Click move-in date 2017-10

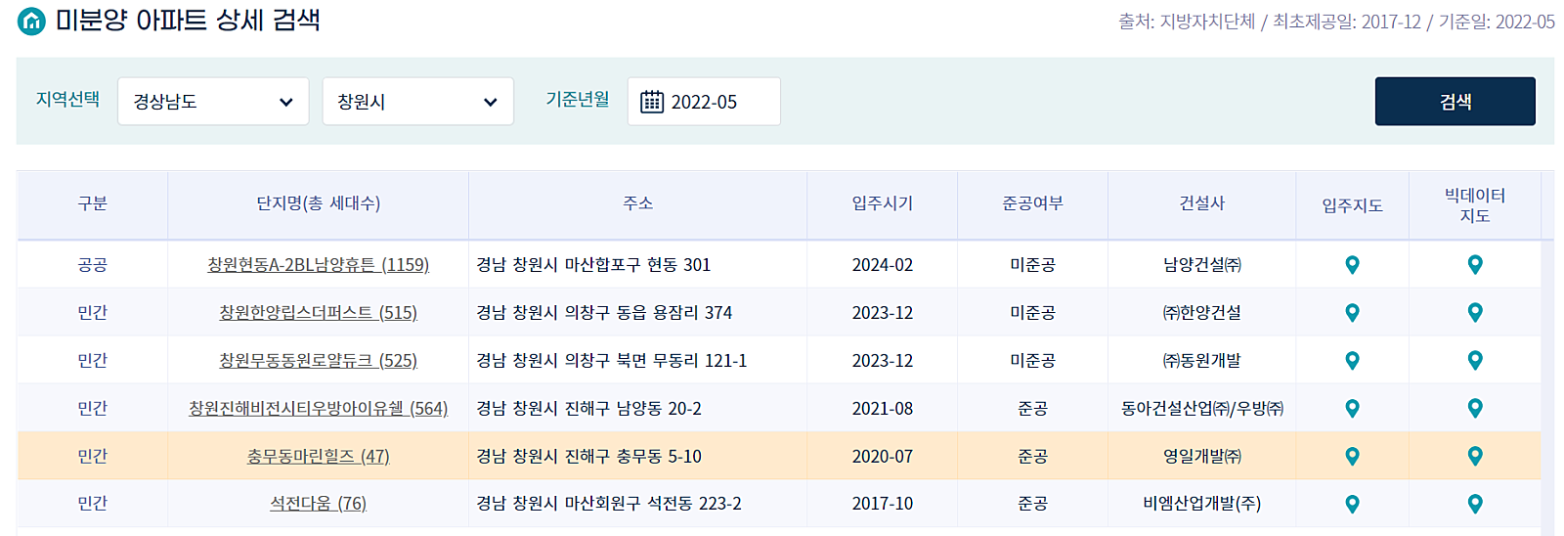[883, 504]
